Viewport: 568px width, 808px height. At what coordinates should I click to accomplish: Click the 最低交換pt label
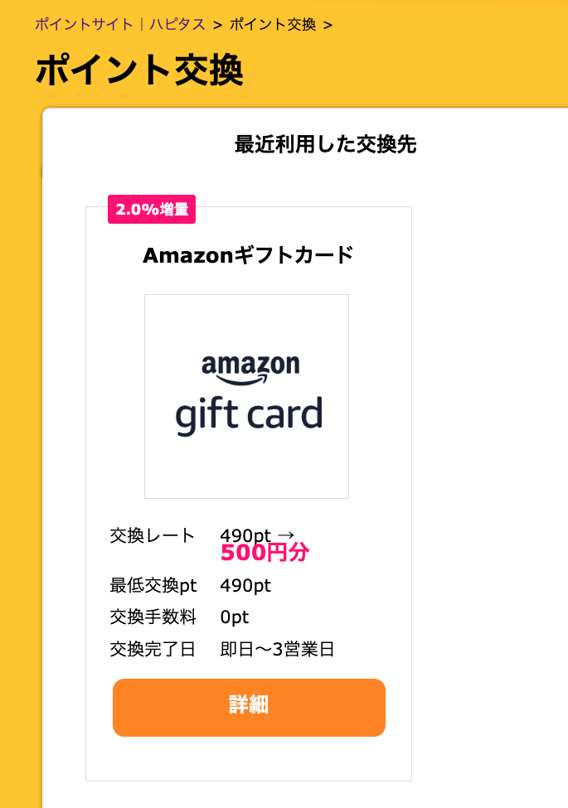point(153,586)
